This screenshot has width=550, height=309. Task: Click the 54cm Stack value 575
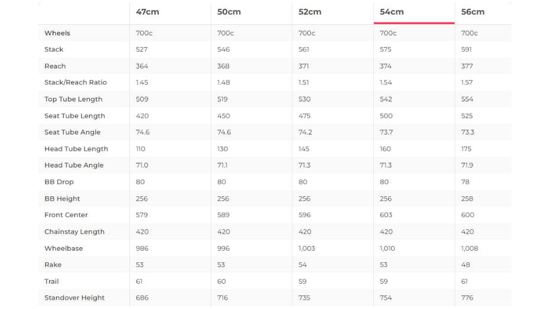386,50
